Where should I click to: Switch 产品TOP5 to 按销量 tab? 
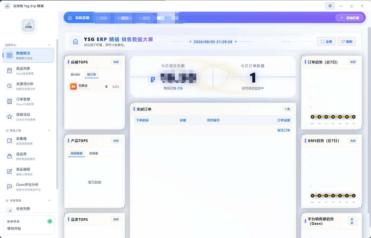(94, 153)
